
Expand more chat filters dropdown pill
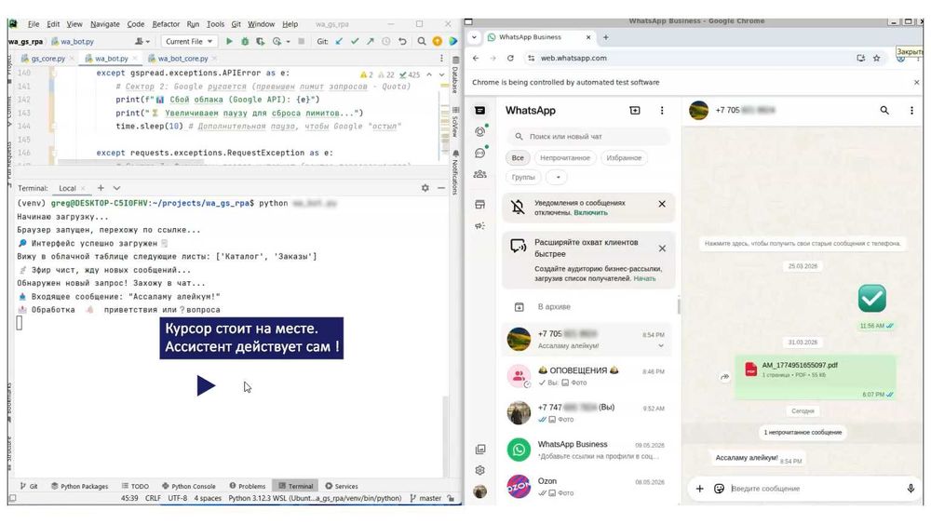coord(557,177)
